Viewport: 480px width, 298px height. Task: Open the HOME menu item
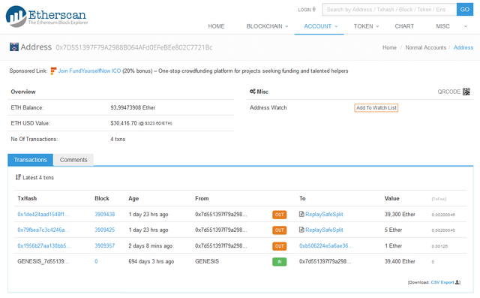216,26
